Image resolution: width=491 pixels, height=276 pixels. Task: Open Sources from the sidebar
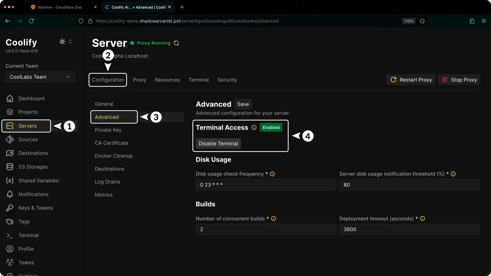click(28, 139)
